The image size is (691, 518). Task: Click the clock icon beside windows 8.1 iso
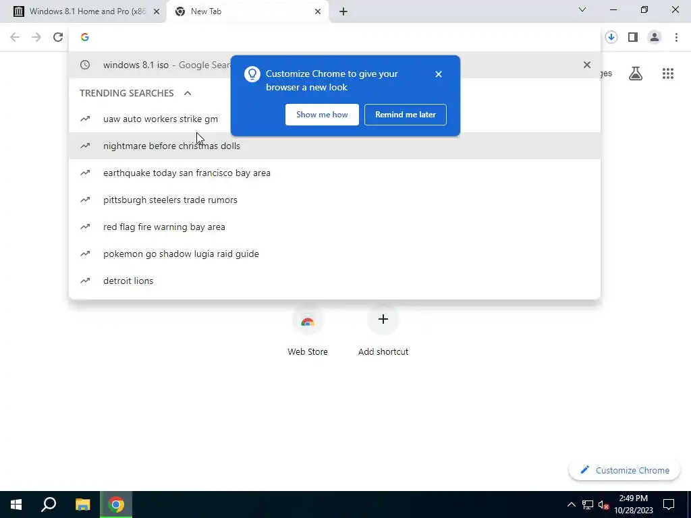click(85, 65)
